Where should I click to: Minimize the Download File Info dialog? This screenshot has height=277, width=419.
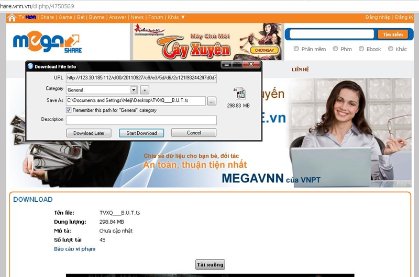[226, 64]
